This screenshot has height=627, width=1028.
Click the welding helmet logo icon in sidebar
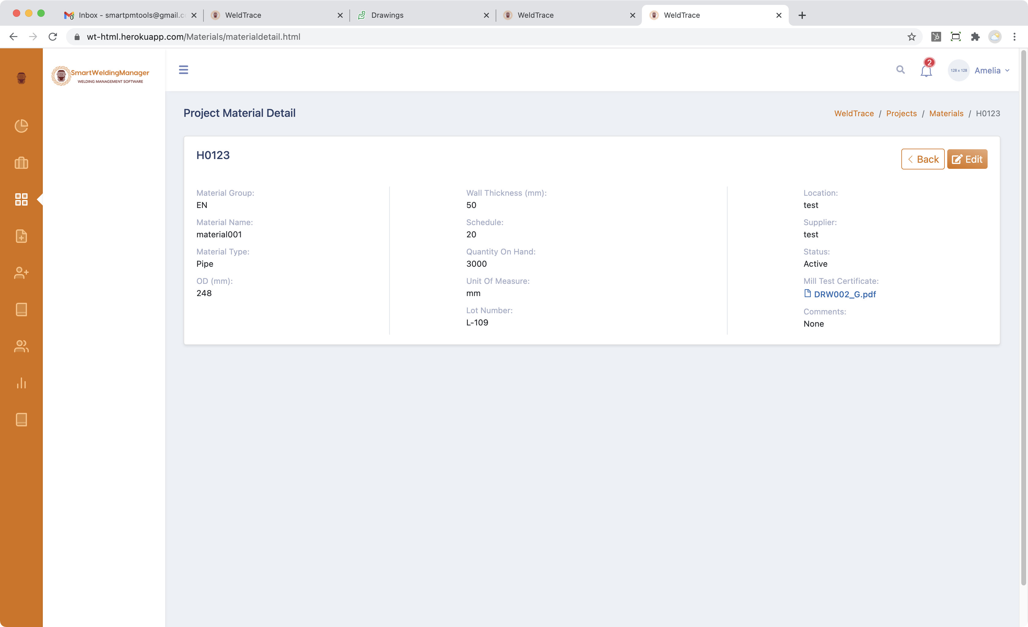pyautogui.click(x=21, y=78)
